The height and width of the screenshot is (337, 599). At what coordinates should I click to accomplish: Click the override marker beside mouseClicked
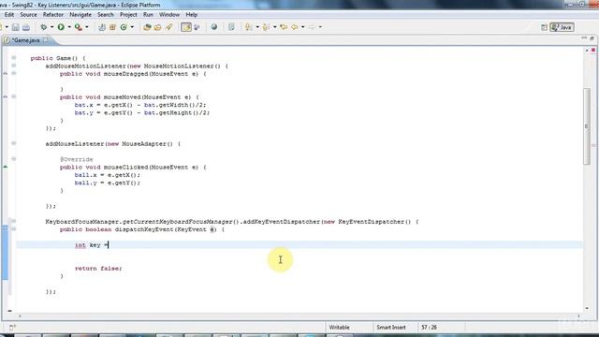point(6,167)
